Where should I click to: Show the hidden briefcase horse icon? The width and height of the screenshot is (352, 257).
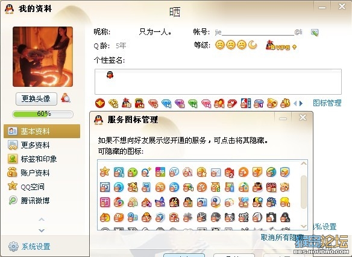click(271, 217)
